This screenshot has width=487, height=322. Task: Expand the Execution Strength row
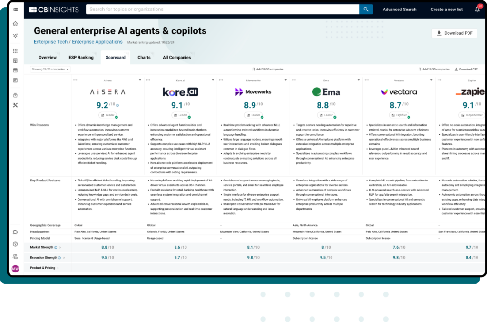[64, 258]
